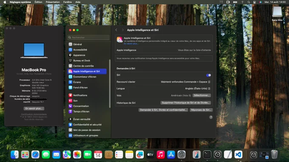The image size is (289, 162).
Task: Follow the En savoir plus link
Action: point(131,44)
